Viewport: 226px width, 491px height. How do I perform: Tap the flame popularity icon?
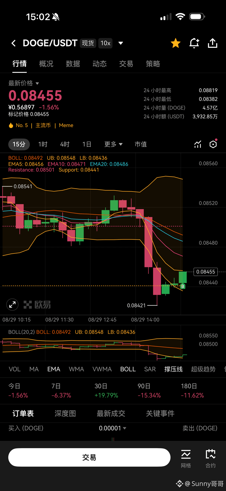pyautogui.click(x=11, y=125)
